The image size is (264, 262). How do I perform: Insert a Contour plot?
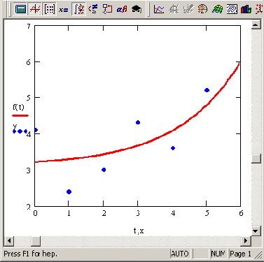click(232, 9)
